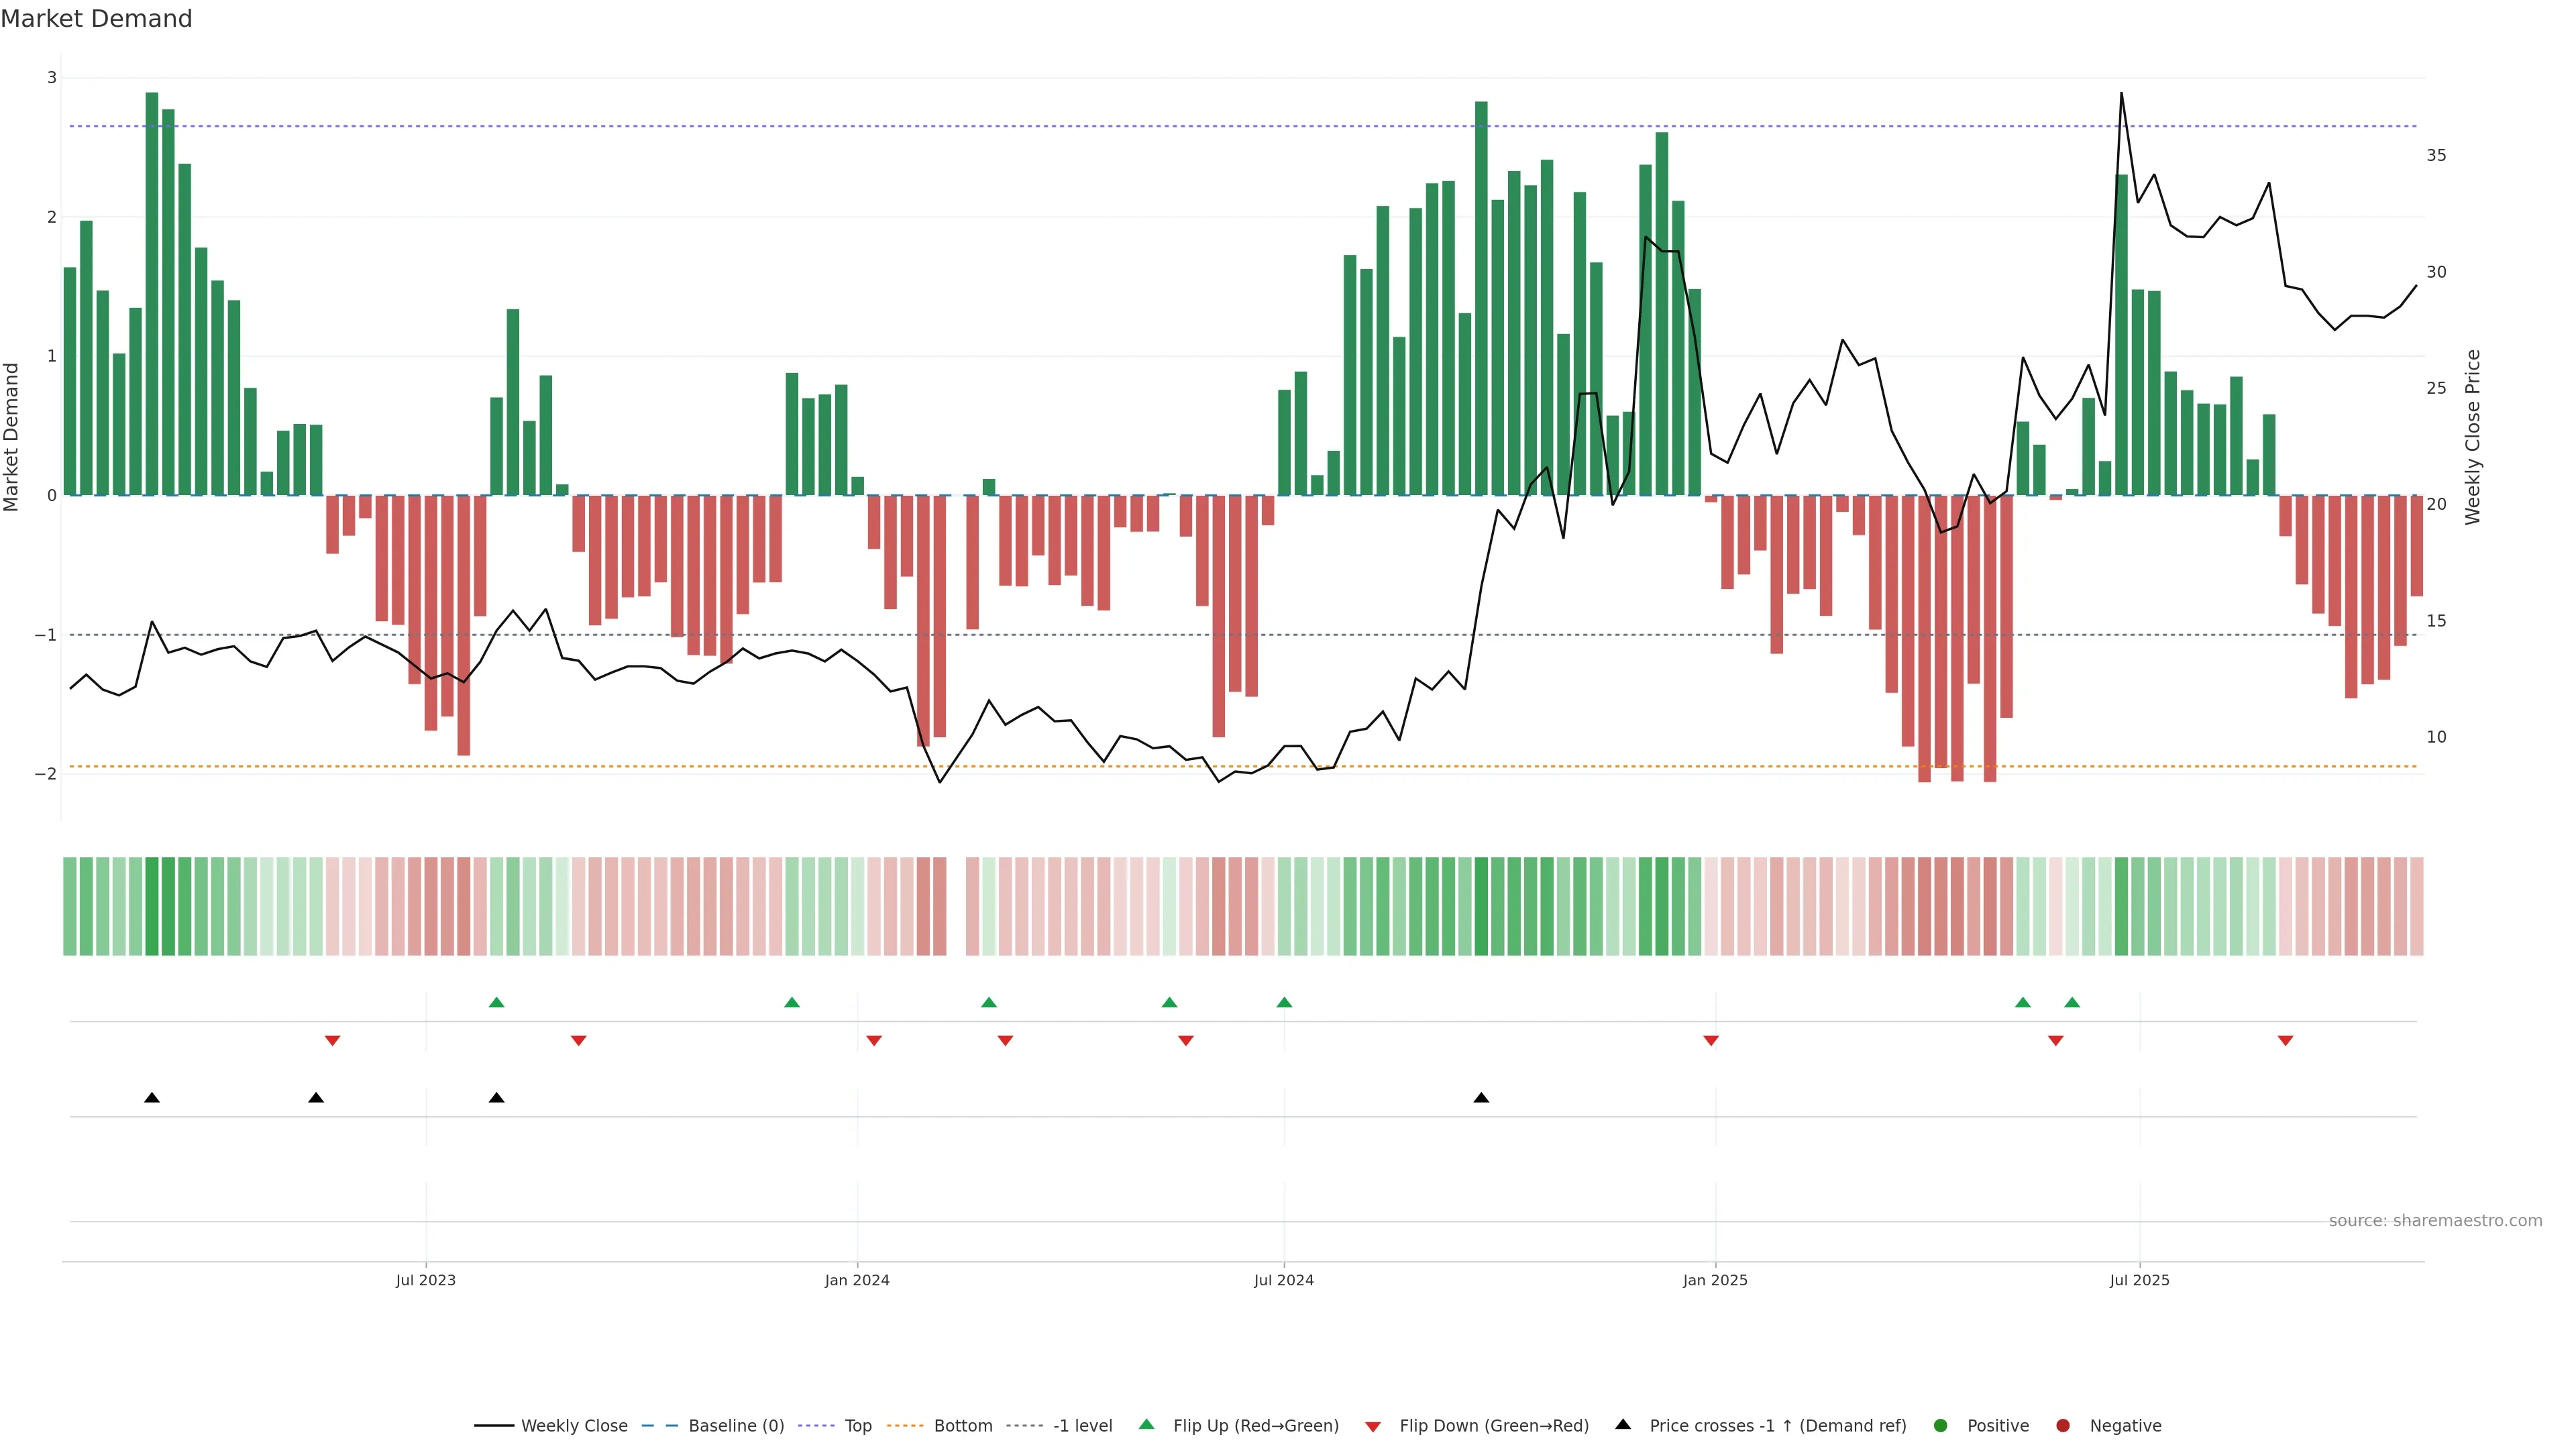Click the leftmost black price-cross triangle marker
The image size is (2576, 1449).
pos(152,1098)
